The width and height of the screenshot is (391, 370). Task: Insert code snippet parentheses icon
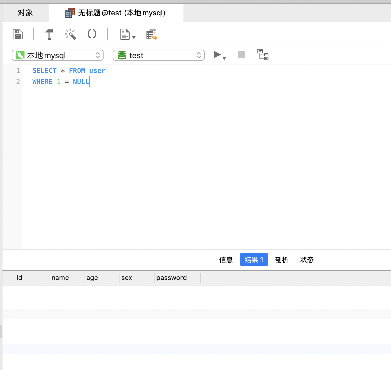click(x=92, y=34)
